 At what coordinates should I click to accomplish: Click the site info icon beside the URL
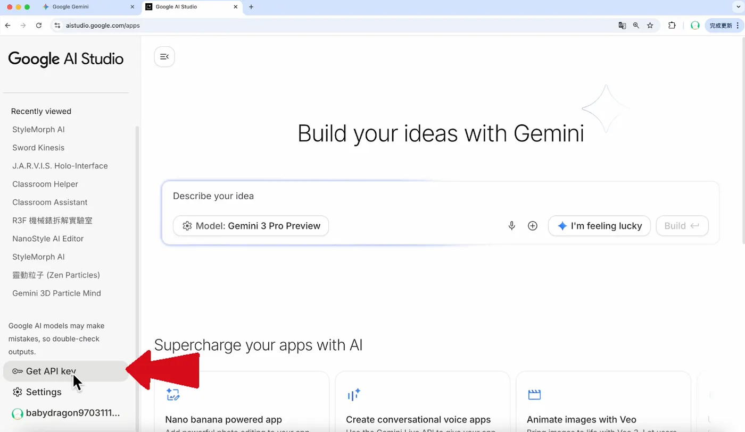pyautogui.click(x=57, y=25)
